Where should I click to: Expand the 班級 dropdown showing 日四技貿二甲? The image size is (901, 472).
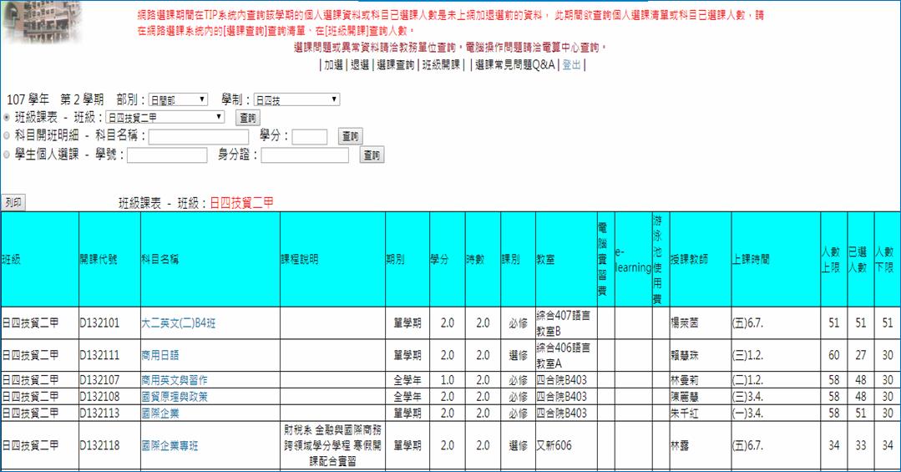165,117
